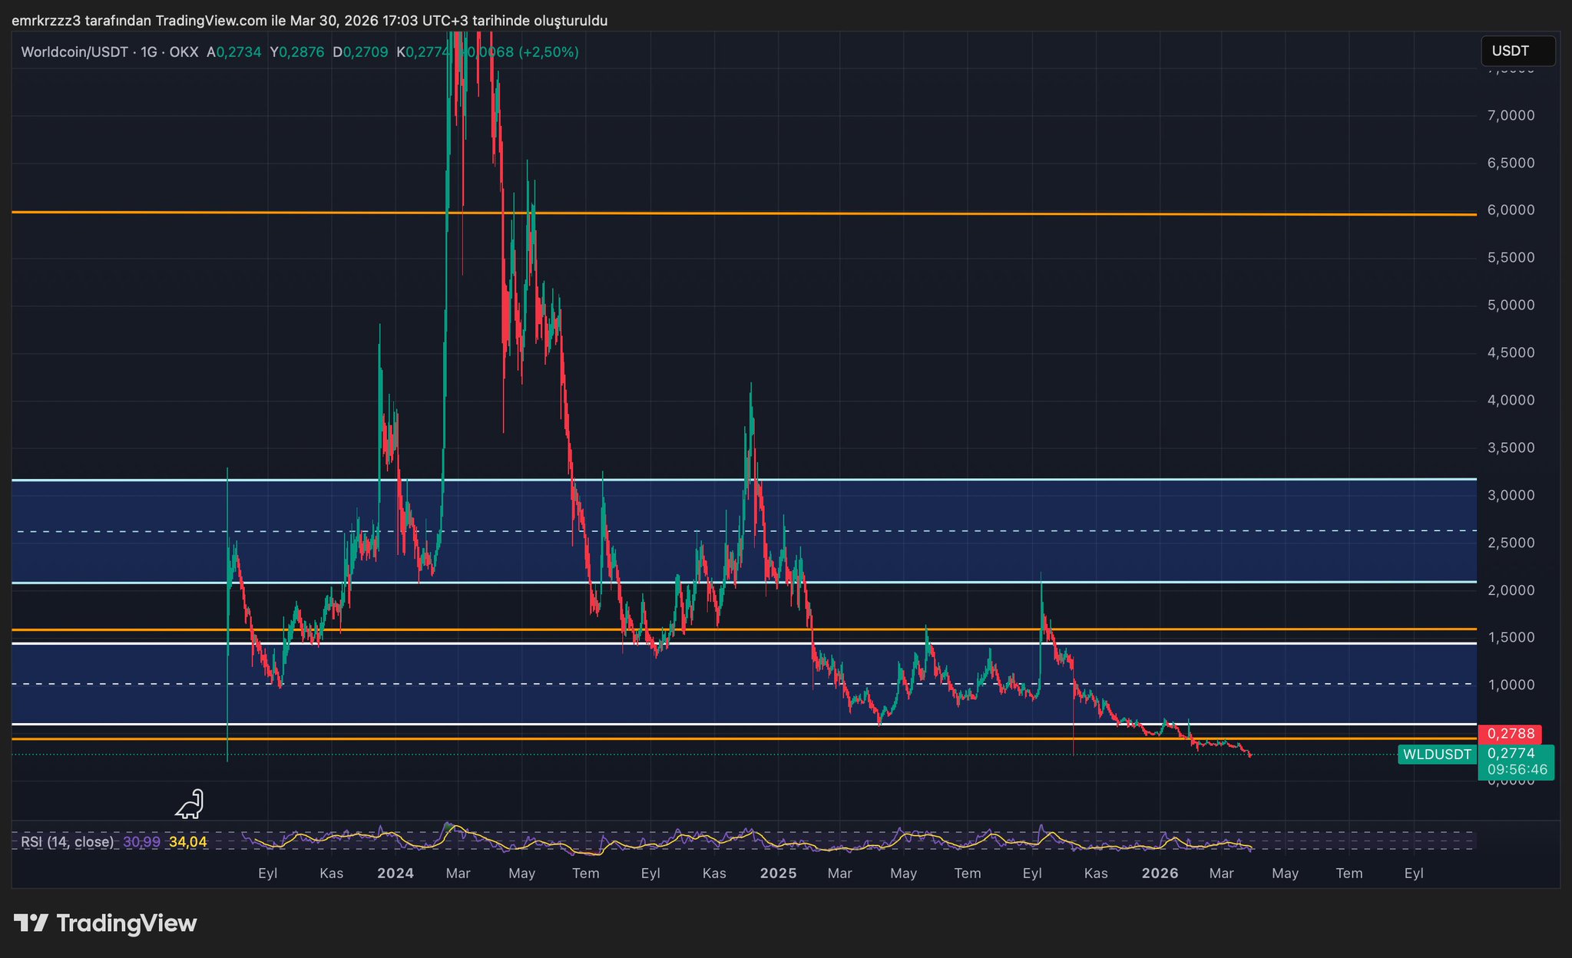Click the green +2,50% change value
1572x958 pixels.
pos(549,52)
